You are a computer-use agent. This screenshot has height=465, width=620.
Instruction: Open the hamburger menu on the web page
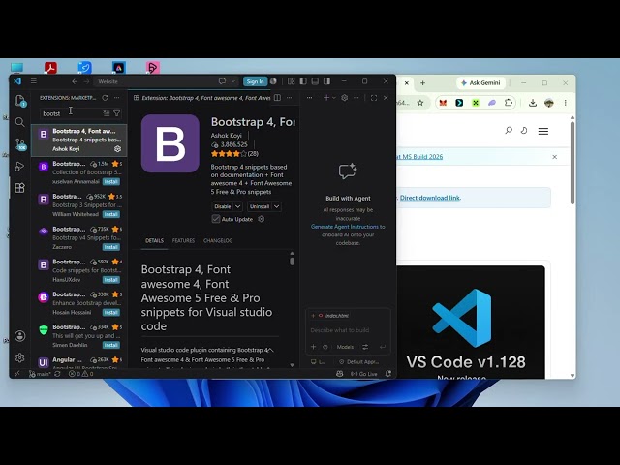point(543,131)
